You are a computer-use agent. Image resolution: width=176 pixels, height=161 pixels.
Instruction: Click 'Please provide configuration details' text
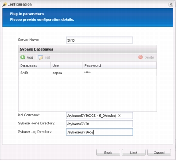(x=42, y=20)
